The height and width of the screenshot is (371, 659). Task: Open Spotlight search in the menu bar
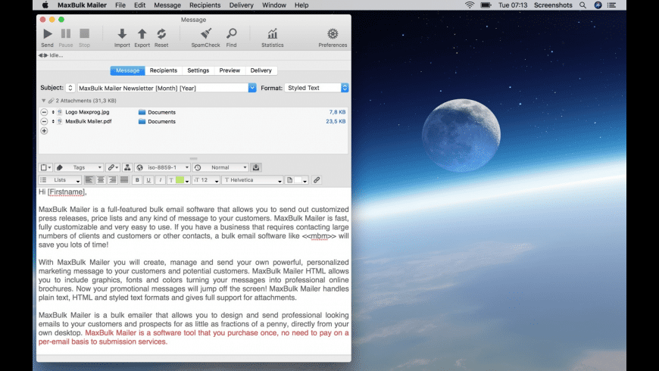582,5
